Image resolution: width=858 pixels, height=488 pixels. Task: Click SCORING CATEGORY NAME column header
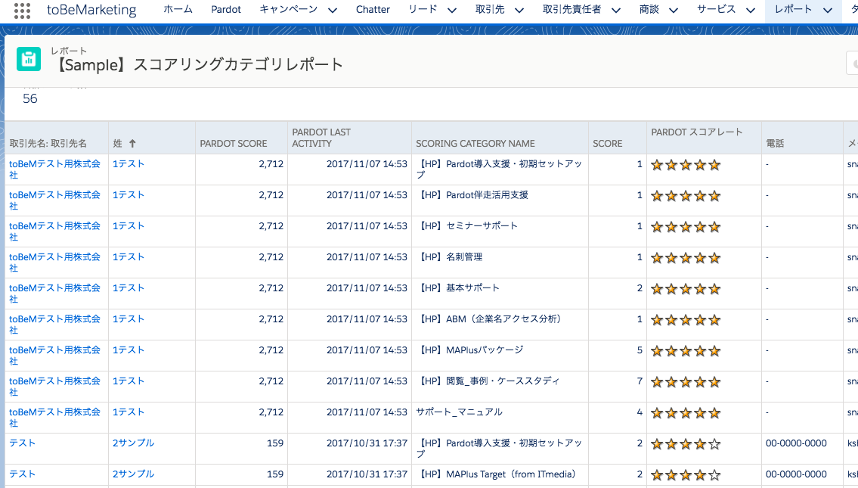tap(475, 144)
